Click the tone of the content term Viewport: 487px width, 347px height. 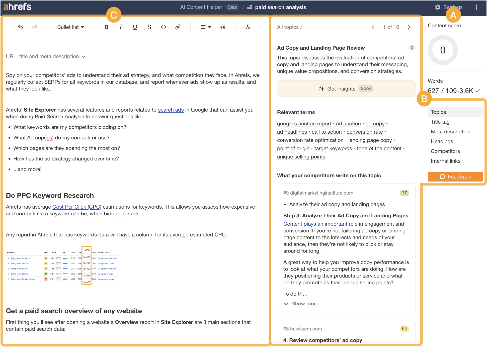point(379,148)
